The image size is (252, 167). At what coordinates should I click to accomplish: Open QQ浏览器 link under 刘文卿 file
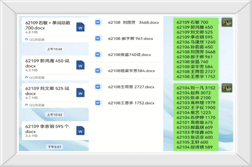pyautogui.click(x=35, y=105)
